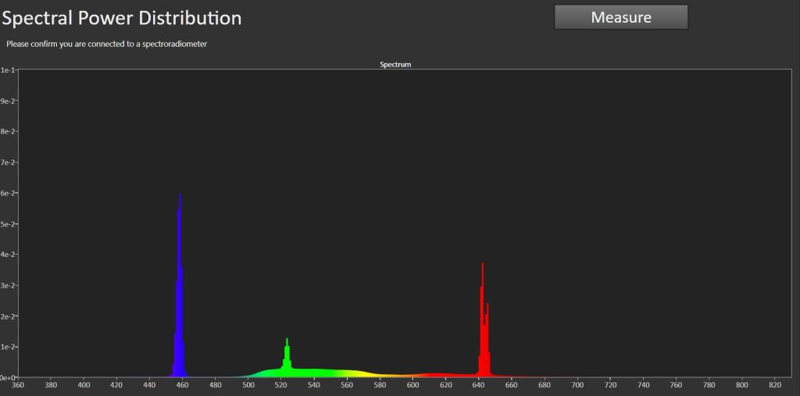
Task: Click the 520 x-axis tick label
Action: point(281,385)
